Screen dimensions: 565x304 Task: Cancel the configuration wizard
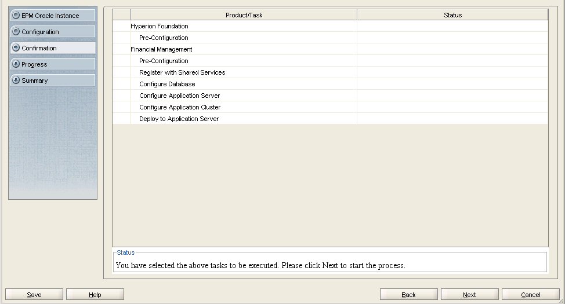tap(530, 294)
